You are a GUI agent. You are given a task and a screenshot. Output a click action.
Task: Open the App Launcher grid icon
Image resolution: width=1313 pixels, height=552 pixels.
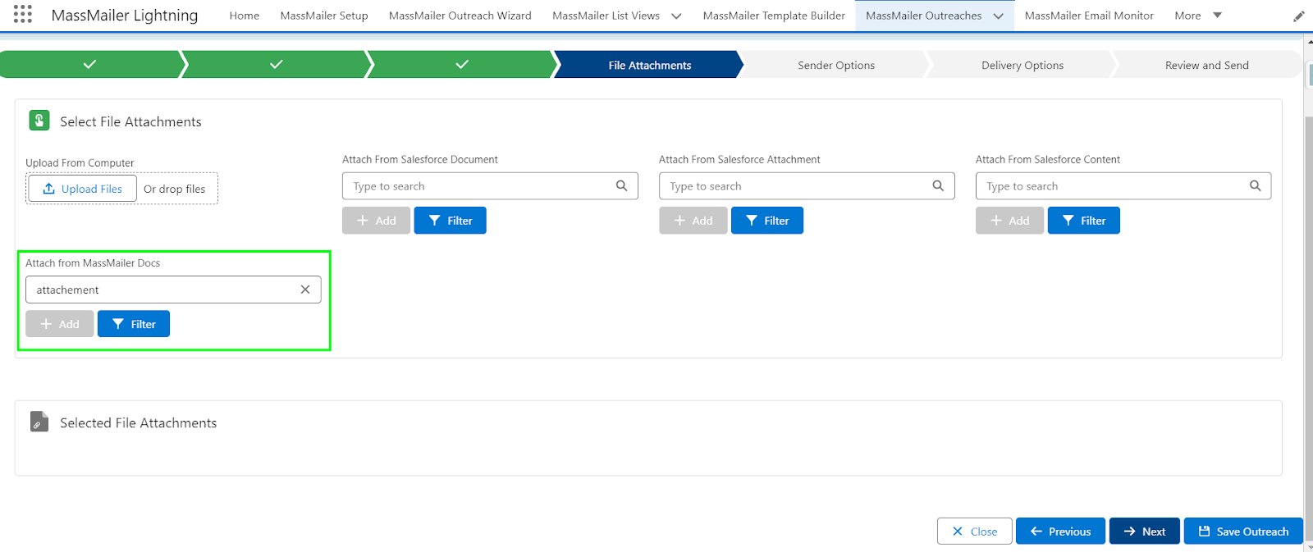point(23,15)
